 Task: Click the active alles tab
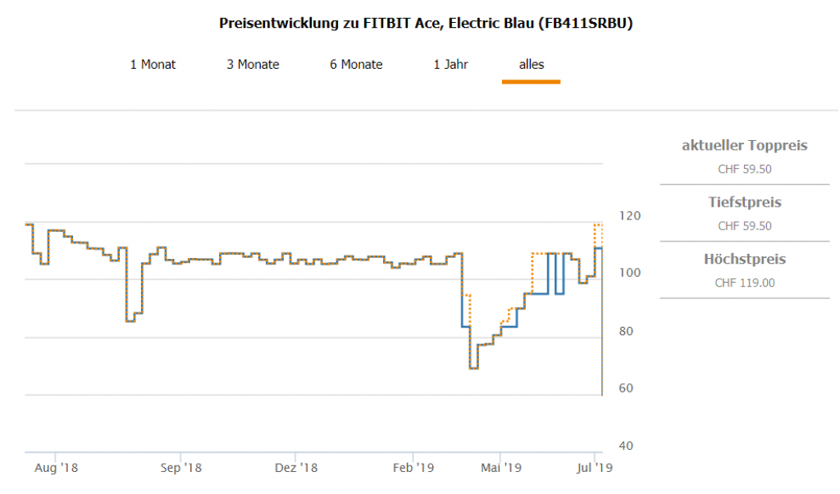click(531, 65)
